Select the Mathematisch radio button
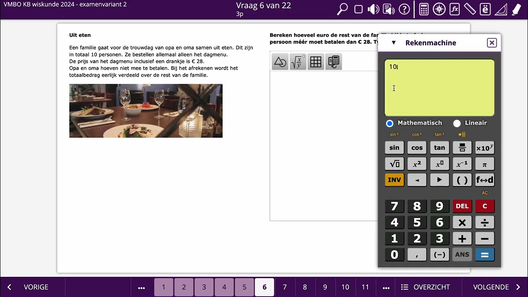Viewport: 528px width, 297px height. point(389,123)
